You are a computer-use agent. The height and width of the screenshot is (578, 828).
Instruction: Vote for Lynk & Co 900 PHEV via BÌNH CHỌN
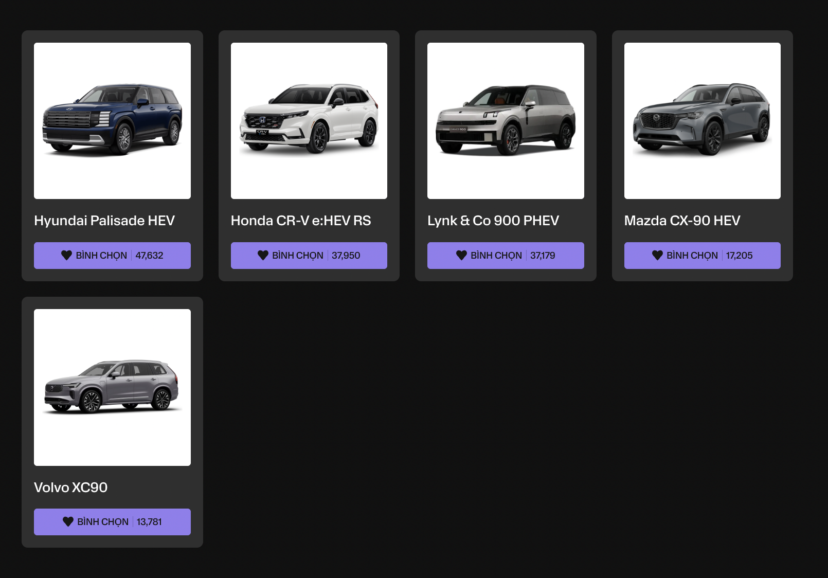click(x=506, y=256)
